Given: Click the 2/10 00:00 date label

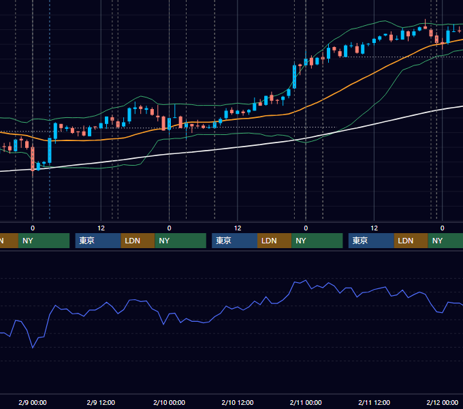Looking at the screenshot, I should click(x=169, y=402).
